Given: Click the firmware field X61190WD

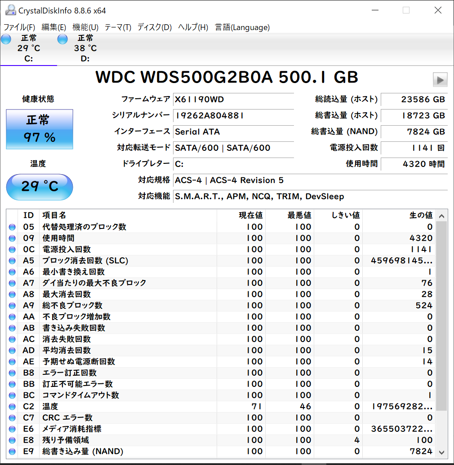Looking at the screenshot, I should [233, 99].
